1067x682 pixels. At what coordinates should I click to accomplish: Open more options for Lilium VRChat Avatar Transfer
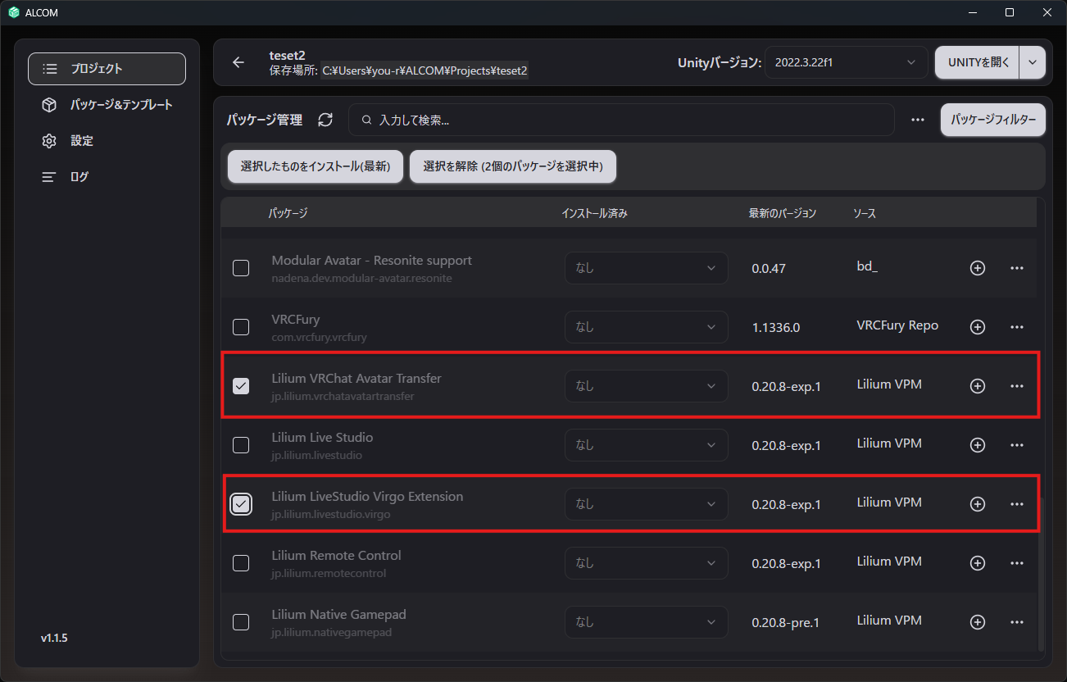[1017, 386]
